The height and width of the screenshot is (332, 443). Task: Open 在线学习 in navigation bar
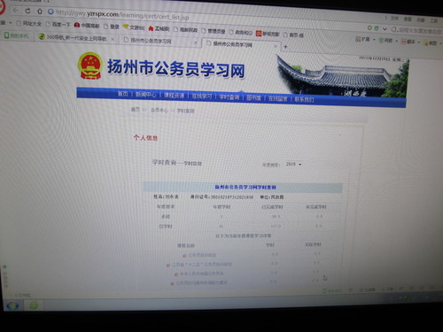[x=202, y=96]
